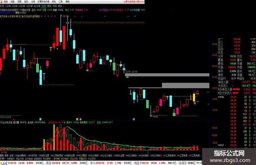Click the 突破 0.00 indicator value
Screen dimensions: 256x165
point(58,10)
